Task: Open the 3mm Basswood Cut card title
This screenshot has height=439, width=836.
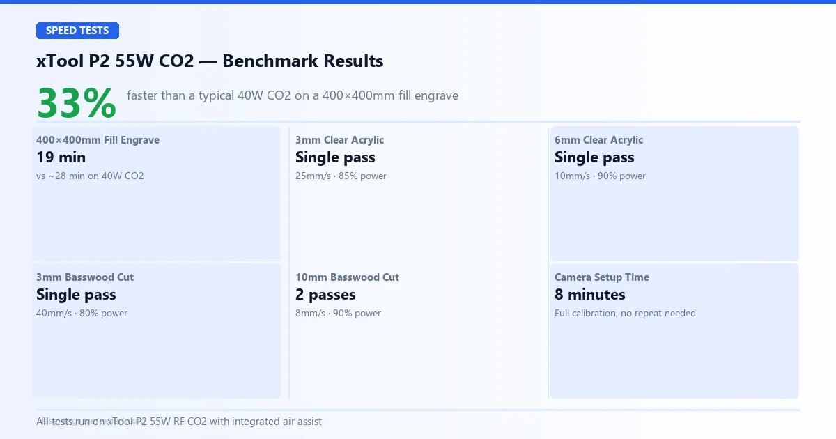Action: (85, 277)
